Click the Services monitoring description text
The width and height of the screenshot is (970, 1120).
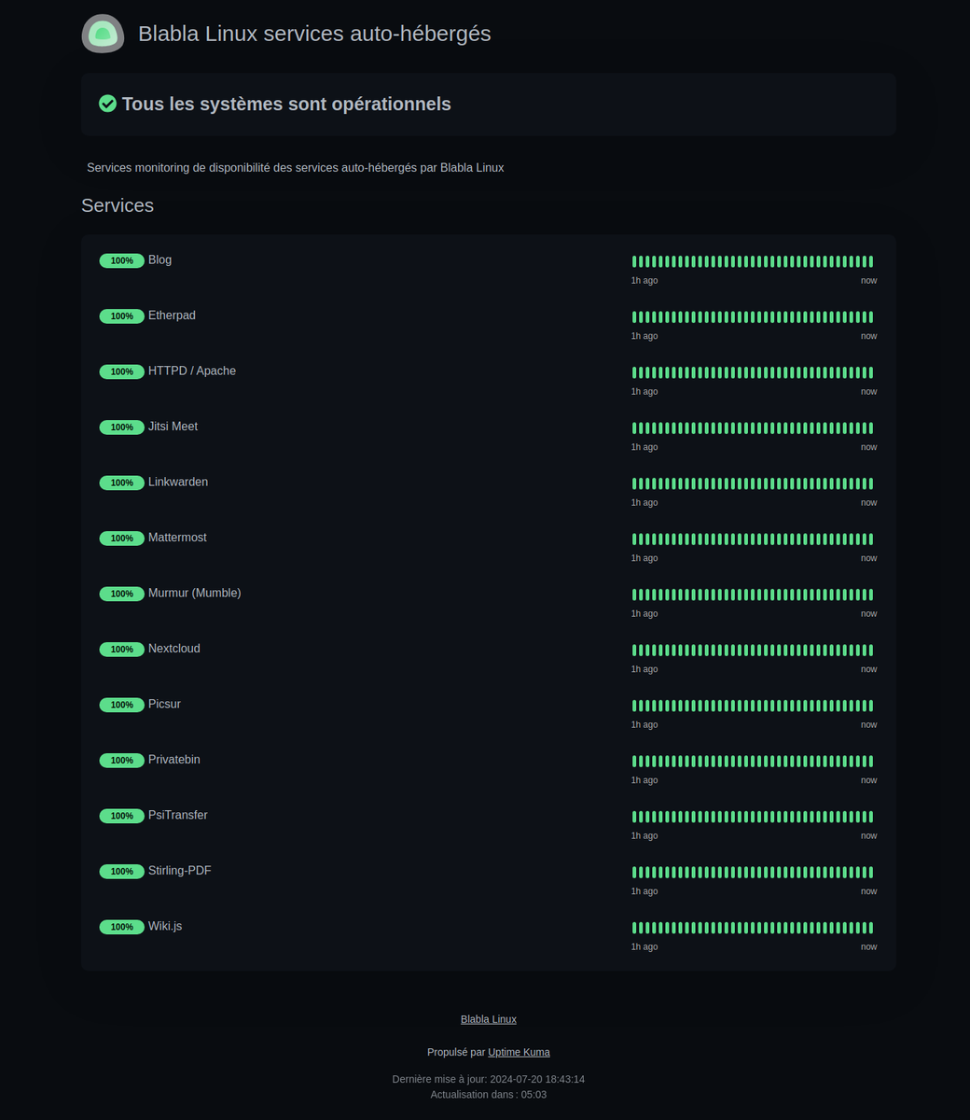pos(296,168)
